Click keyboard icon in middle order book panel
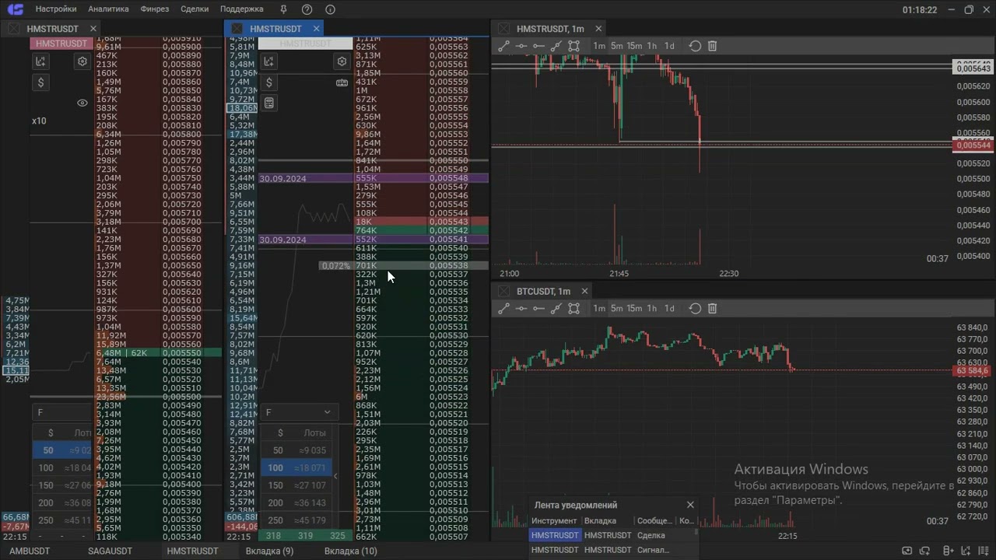The width and height of the screenshot is (996, 560). [342, 82]
